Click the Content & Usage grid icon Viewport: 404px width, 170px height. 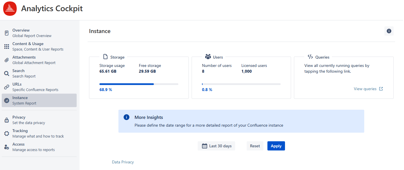7,47
